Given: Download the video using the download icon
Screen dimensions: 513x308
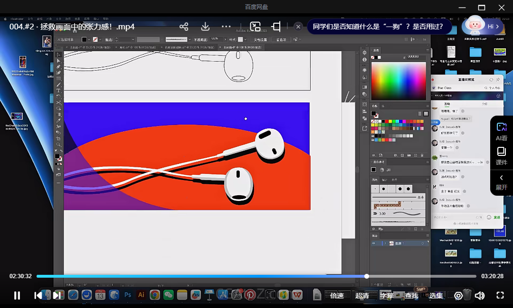Looking at the screenshot, I should pyautogui.click(x=205, y=27).
